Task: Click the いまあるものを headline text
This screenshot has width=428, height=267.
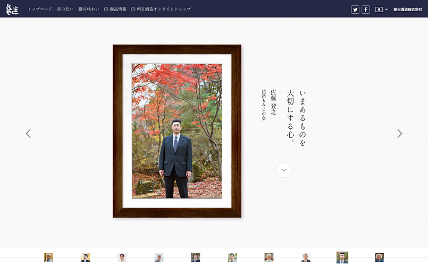Action: [303, 118]
